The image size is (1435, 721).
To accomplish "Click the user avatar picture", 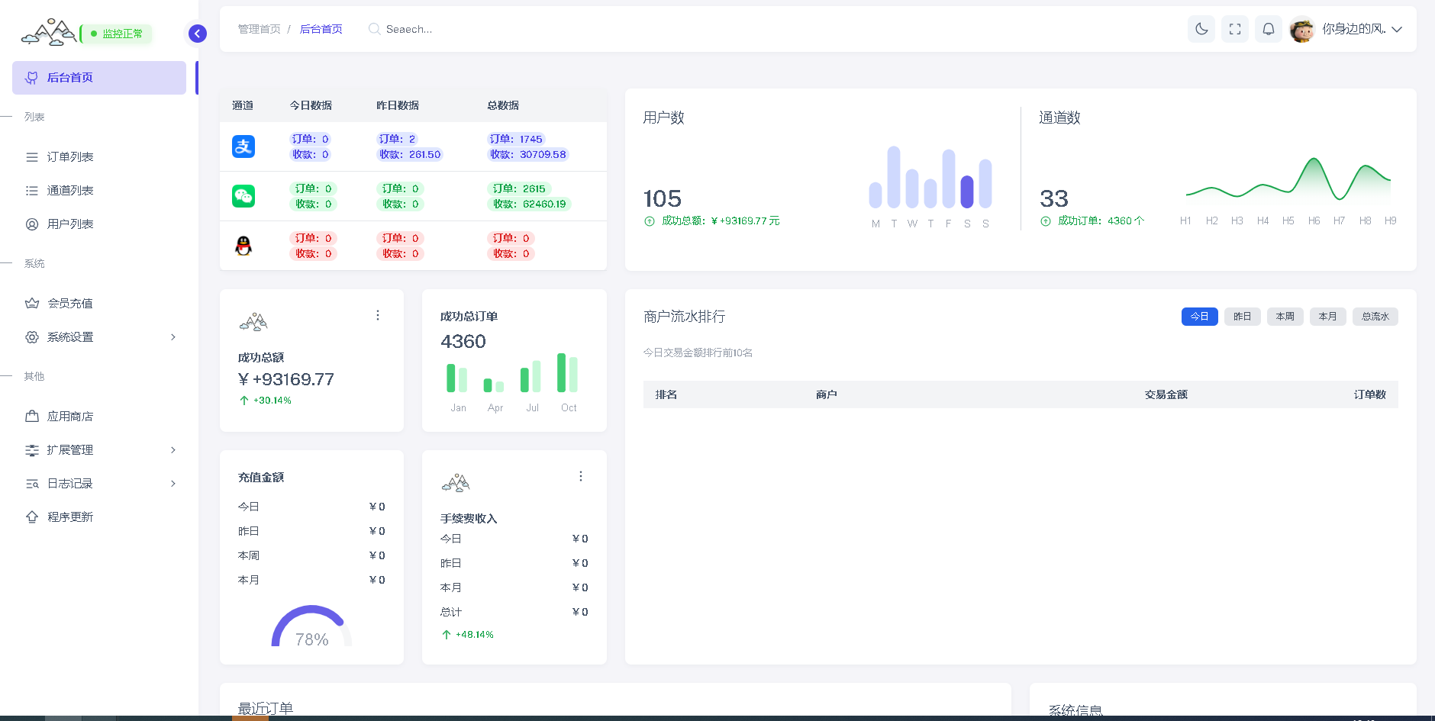I will (1301, 30).
